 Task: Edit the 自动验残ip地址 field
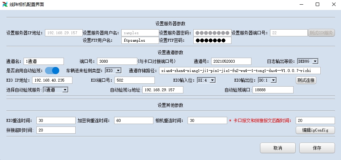tap(163, 90)
